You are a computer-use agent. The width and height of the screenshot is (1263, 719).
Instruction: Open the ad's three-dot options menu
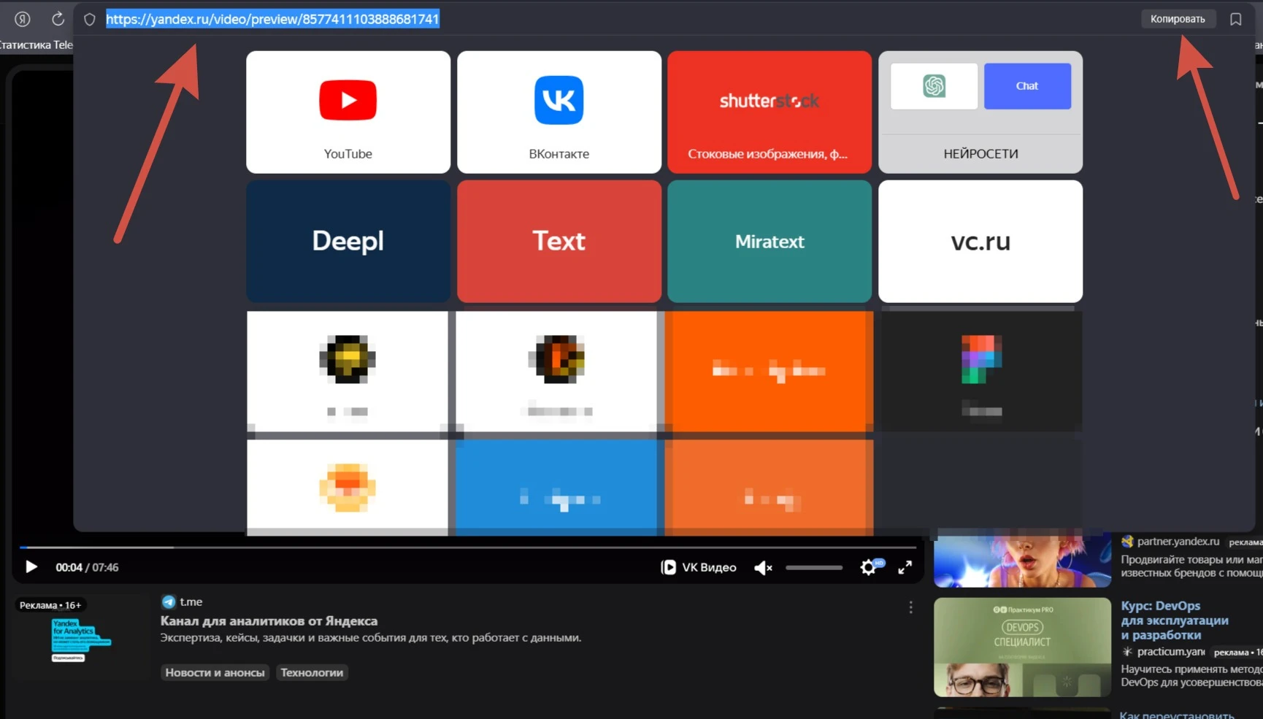(910, 607)
